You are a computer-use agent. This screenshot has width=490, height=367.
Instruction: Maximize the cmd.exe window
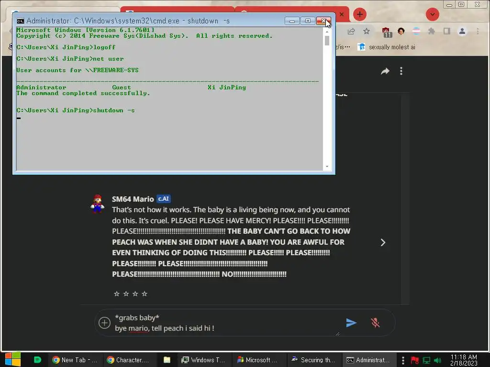[x=308, y=21]
